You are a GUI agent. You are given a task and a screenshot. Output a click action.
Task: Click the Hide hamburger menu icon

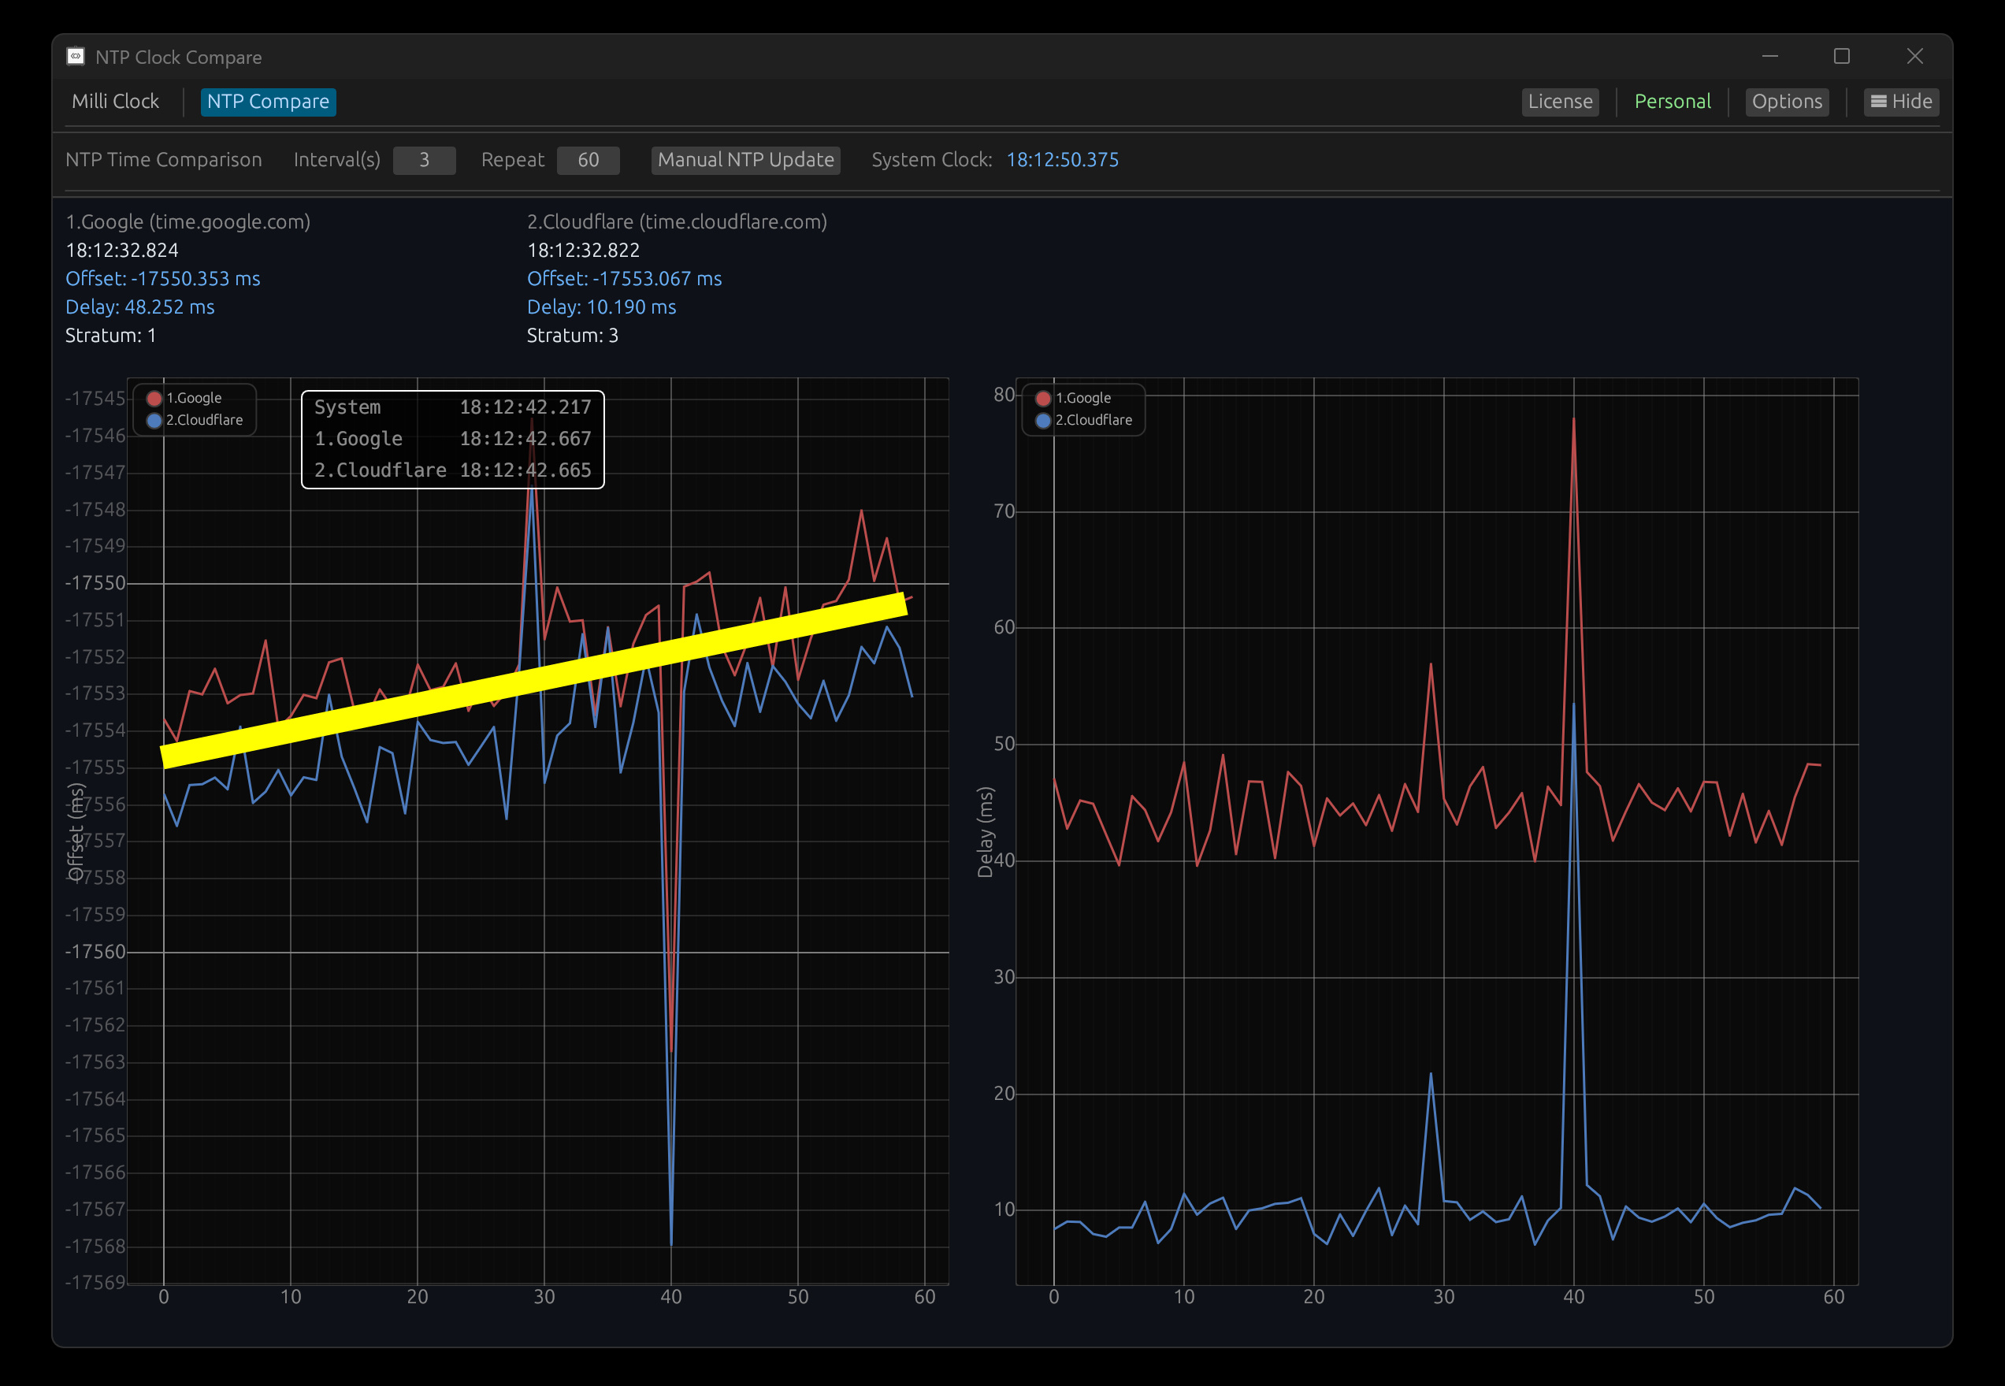(1878, 102)
